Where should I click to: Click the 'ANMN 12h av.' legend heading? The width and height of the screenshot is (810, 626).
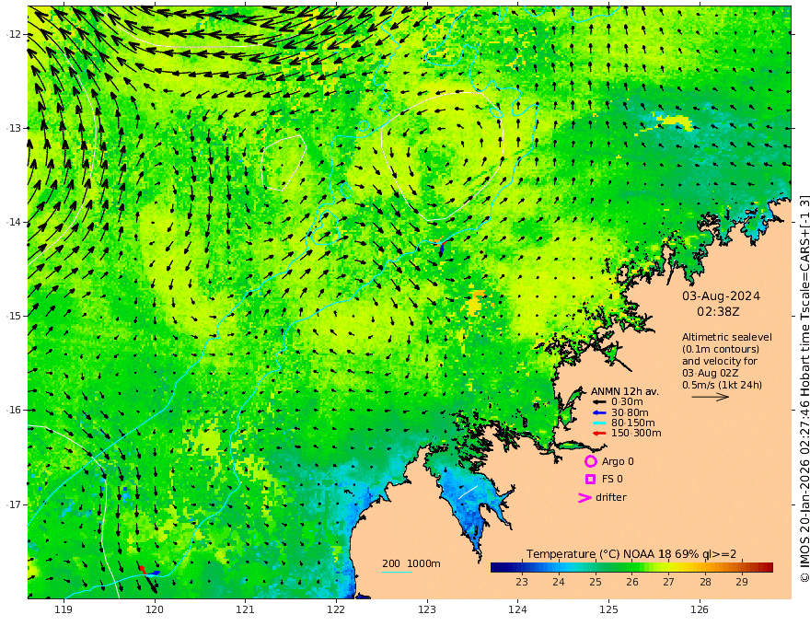click(x=625, y=391)
